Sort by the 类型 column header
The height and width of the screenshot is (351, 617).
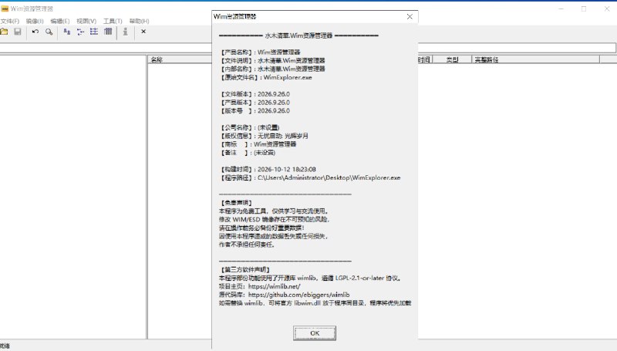[x=452, y=59]
